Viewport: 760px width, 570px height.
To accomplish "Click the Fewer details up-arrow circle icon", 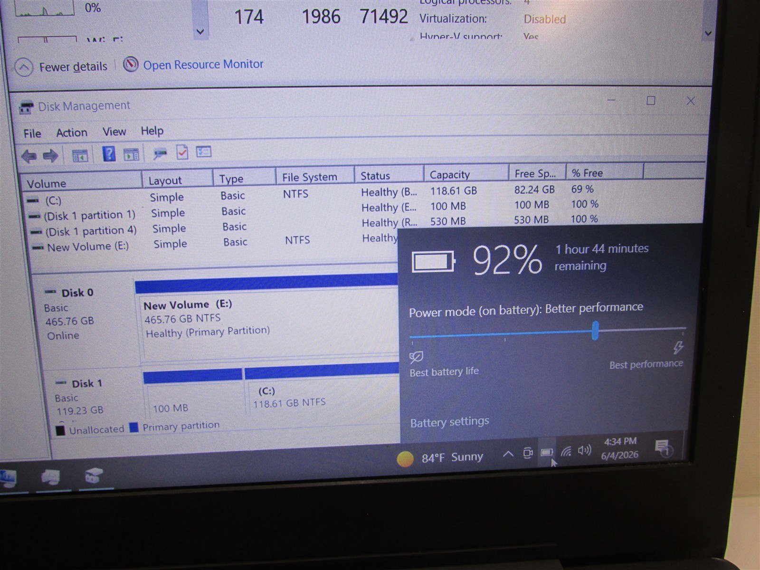I will click(24, 67).
